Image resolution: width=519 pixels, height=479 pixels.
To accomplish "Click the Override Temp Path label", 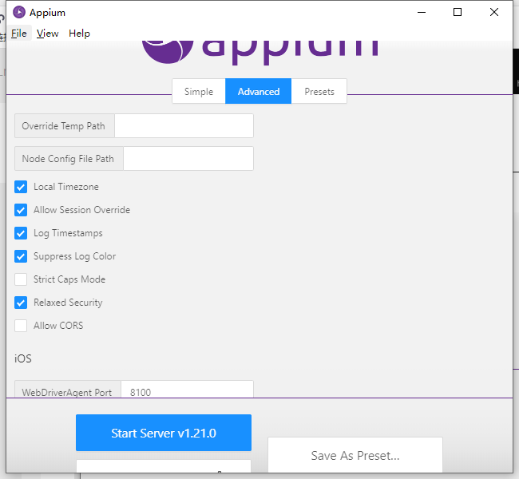I will 64,126.
